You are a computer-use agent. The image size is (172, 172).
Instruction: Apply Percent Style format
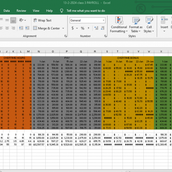click(x=83, y=28)
